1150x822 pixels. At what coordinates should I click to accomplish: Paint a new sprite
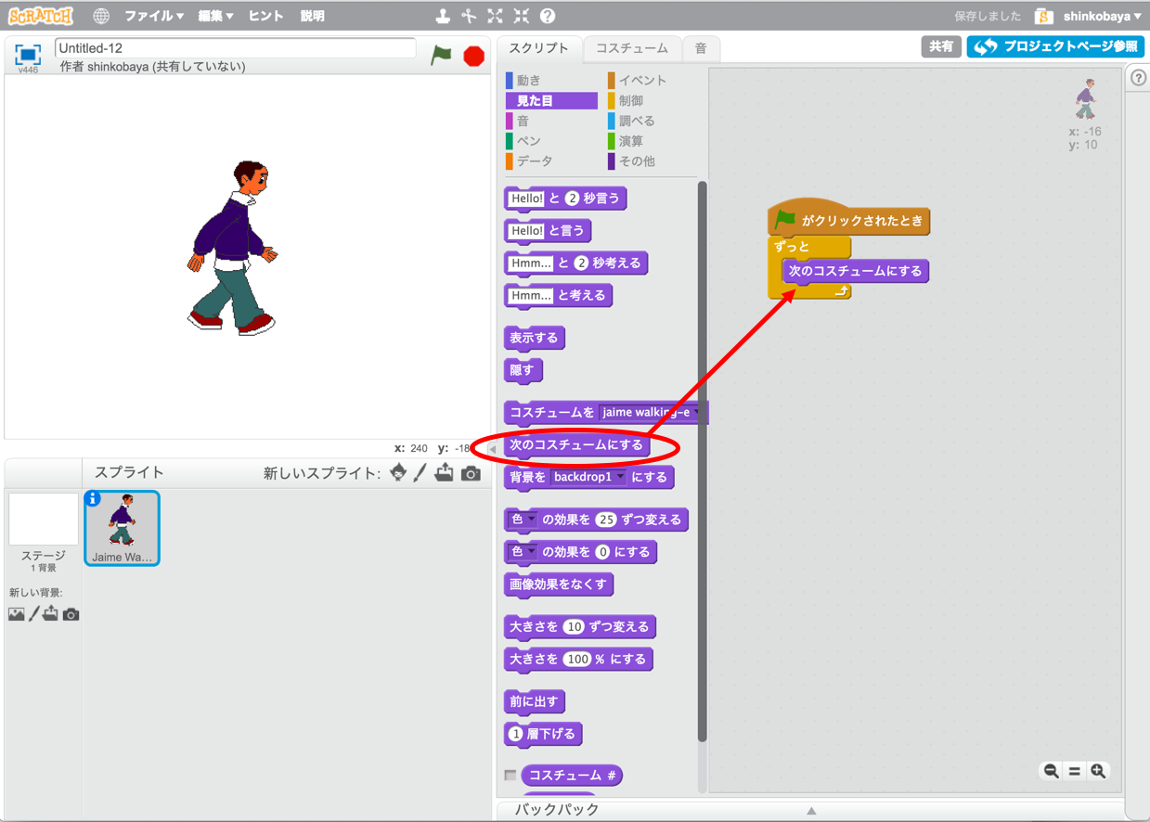(420, 472)
